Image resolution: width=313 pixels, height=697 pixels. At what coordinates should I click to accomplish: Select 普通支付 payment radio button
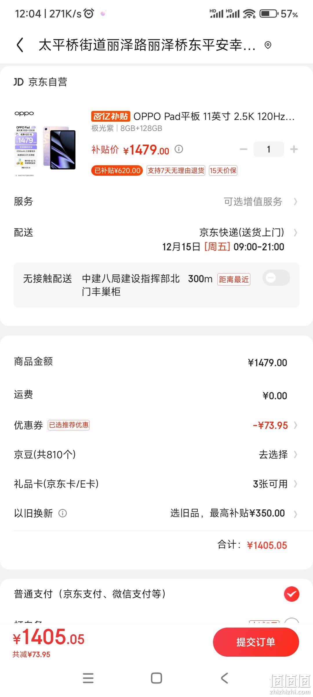tap(292, 594)
